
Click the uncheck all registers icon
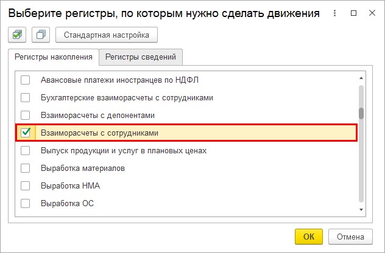(41, 35)
